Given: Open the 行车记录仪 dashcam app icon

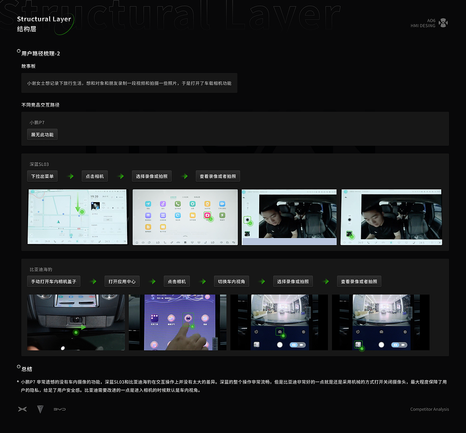Looking at the screenshot, I should point(222,204).
